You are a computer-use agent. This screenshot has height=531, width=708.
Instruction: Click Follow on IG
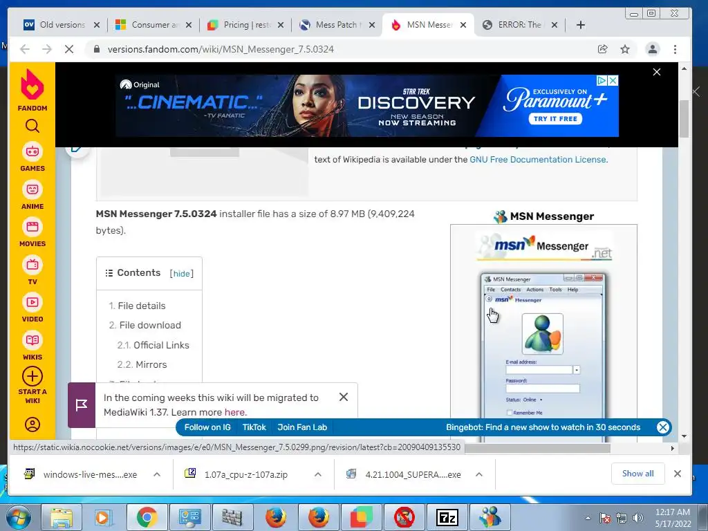[x=207, y=427]
